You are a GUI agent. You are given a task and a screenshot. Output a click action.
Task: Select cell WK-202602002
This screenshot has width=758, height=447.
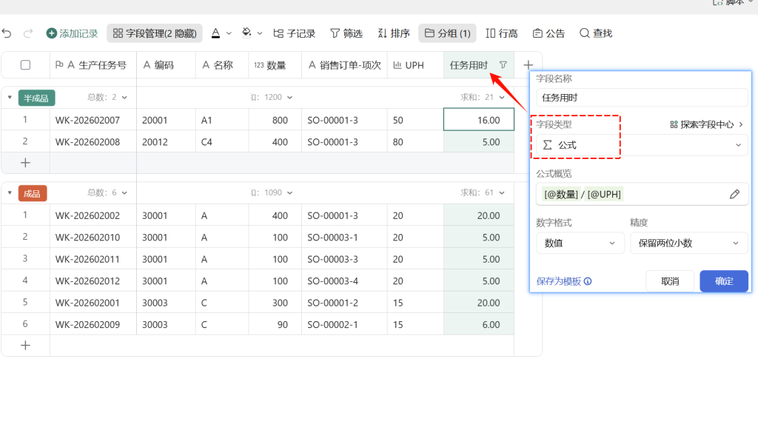(93, 215)
